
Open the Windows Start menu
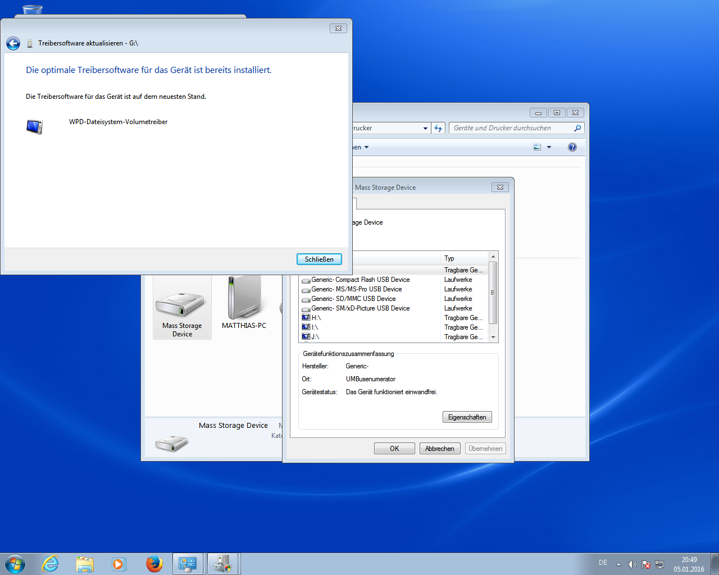point(15,564)
